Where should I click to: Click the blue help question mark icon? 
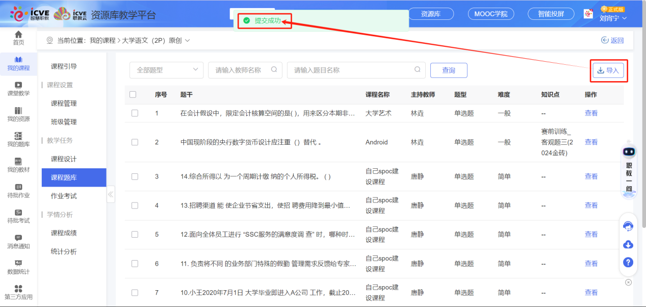(628, 263)
